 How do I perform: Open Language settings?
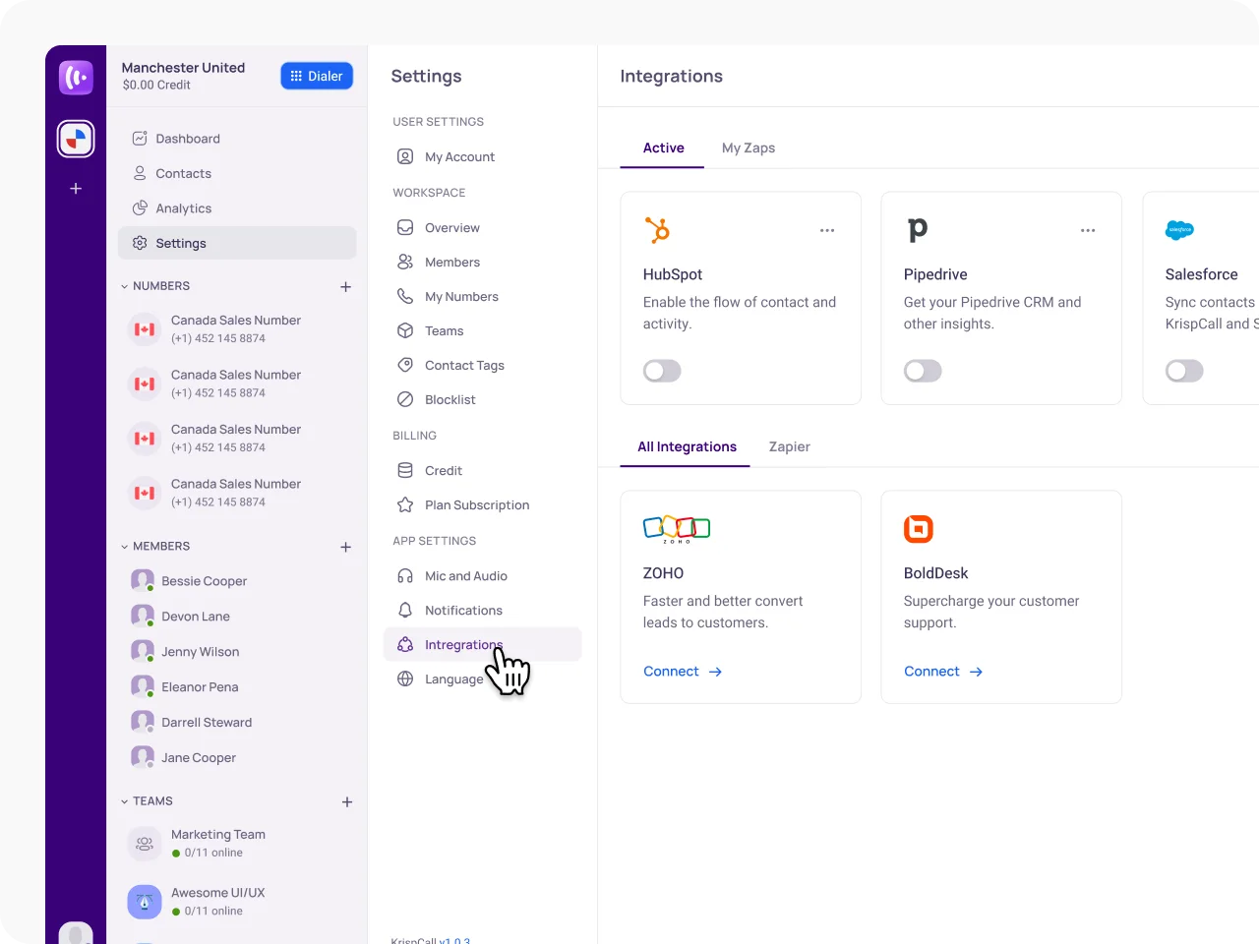click(482, 678)
